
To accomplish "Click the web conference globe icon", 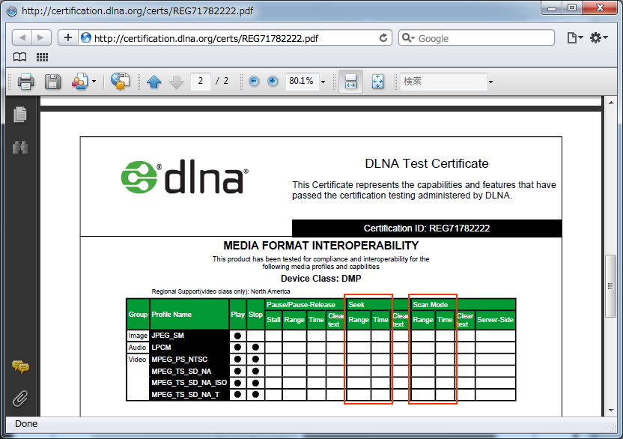I will coord(120,82).
